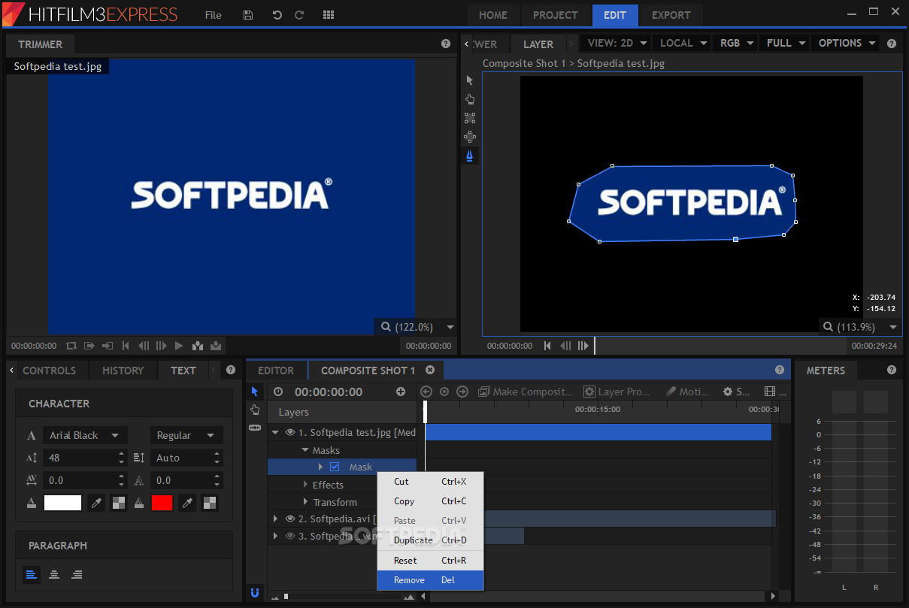
Task: Open the VIEW: 2D dropdown
Action: coord(615,43)
